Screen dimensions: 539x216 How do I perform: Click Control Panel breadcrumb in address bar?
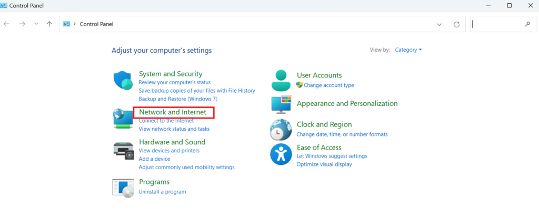[x=97, y=24]
